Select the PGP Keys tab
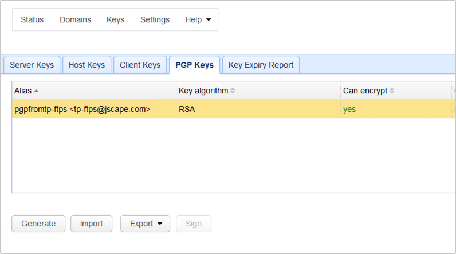 tap(195, 65)
